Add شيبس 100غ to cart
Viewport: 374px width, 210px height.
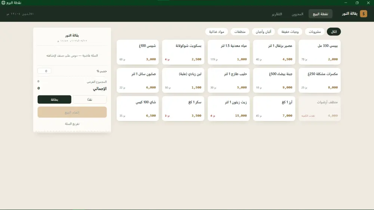point(138,52)
